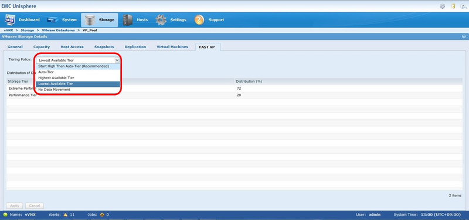Open the System navigation icon

[53, 20]
